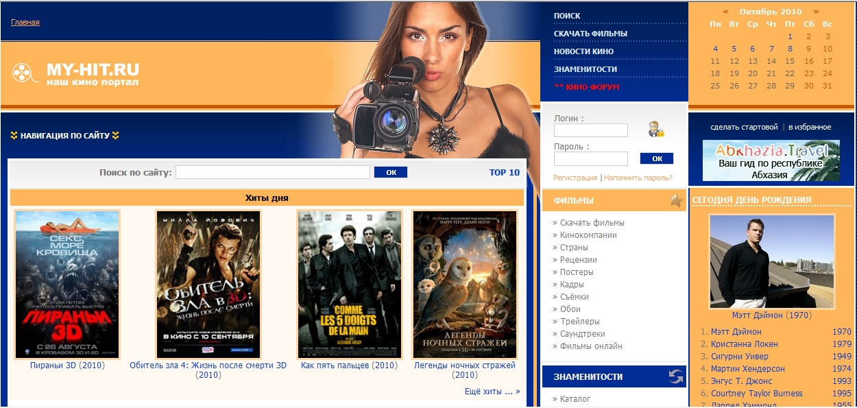Select October 1 in the calendar
Viewport: 857px width, 408px height.
coord(790,37)
